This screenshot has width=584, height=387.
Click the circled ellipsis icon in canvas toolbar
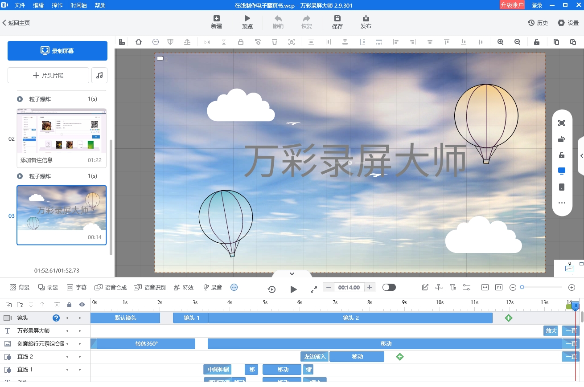click(156, 42)
